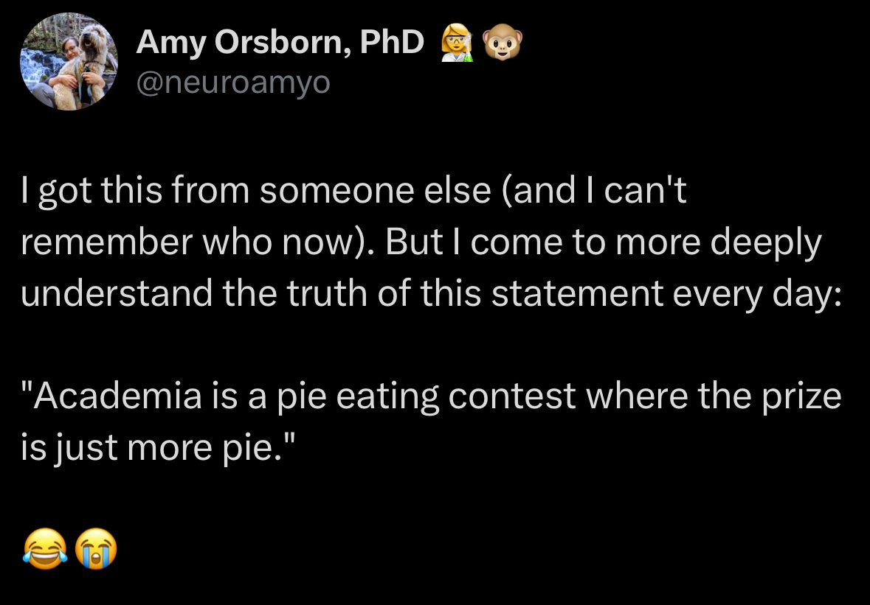Screen dimensions: 870x605
Task: Click the woman scientist emoji
Action: 458,44
